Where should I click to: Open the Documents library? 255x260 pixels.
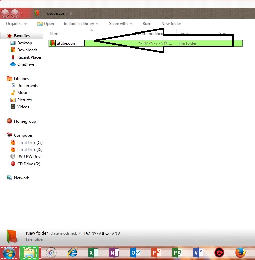point(27,86)
